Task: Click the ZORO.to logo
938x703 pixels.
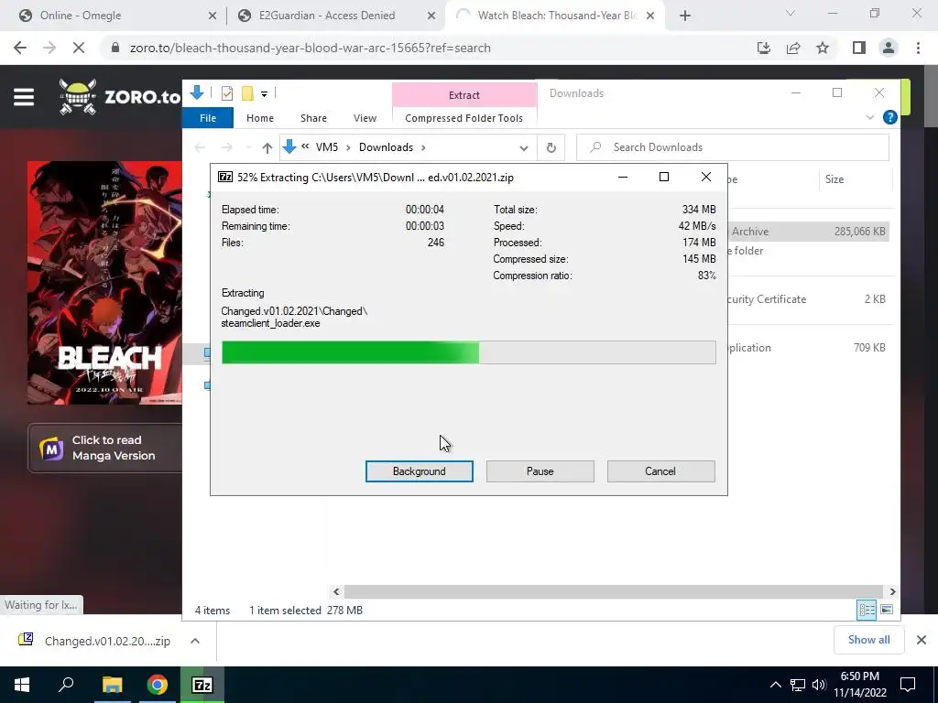Action: tap(120, 96)
